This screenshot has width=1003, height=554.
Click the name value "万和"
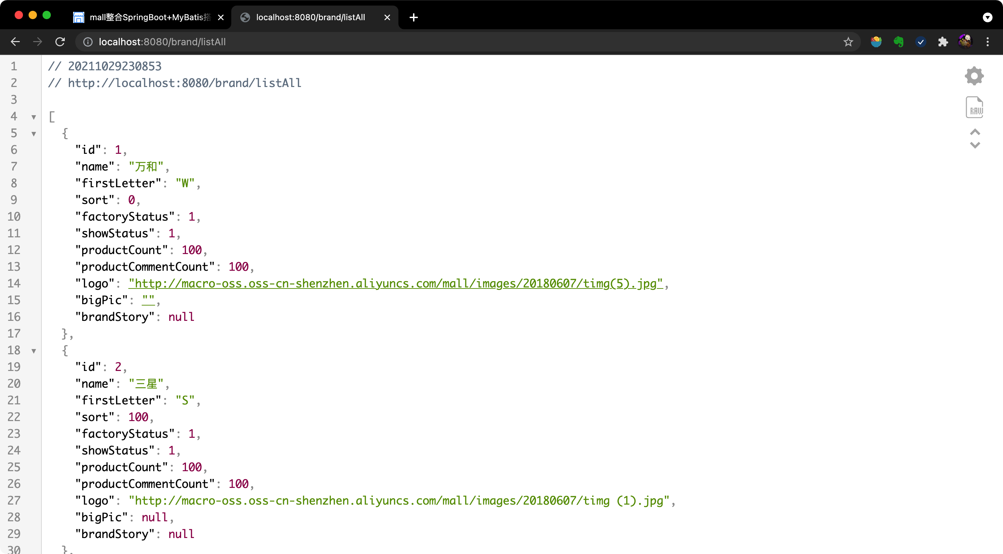click(146, 166)
